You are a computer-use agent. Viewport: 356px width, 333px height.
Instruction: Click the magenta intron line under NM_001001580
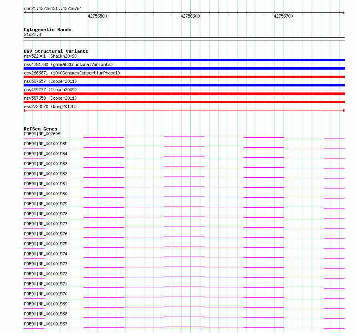[184, 197]
